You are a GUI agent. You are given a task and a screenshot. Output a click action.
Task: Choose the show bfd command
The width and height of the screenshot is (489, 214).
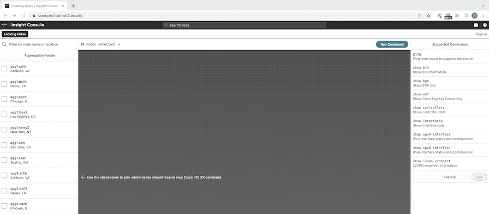pos(450,70)
